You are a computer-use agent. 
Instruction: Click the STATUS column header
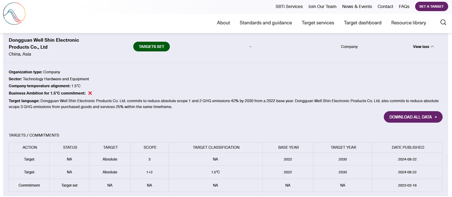pos(70,147)
